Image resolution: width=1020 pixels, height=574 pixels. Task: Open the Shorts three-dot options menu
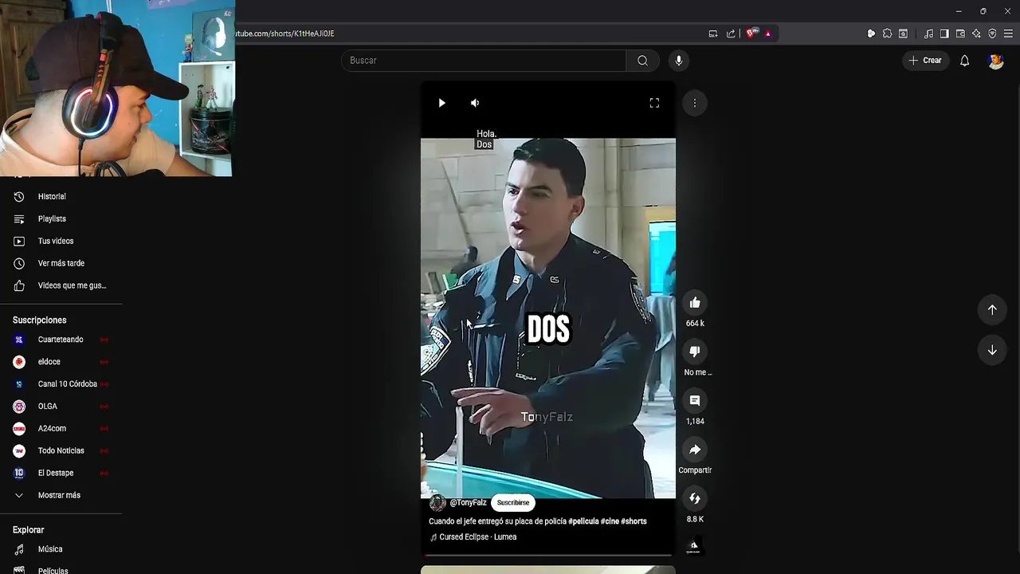click(695, 103)
